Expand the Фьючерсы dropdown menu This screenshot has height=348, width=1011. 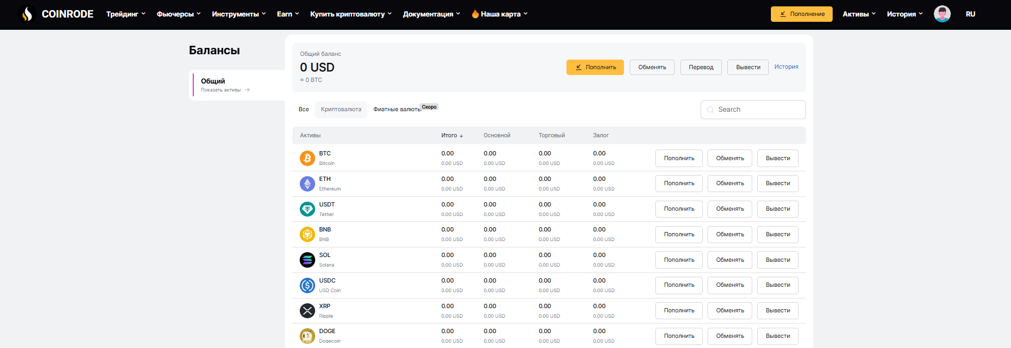coord(178,14)
